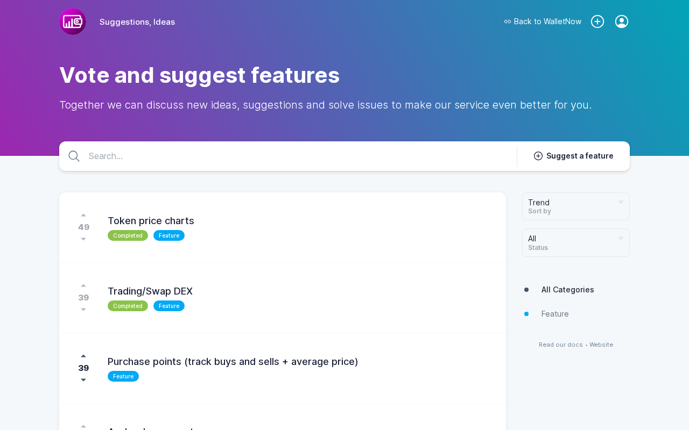689x430 pixels.
Task: Click the Website footer link
Action: coord(601,345)
